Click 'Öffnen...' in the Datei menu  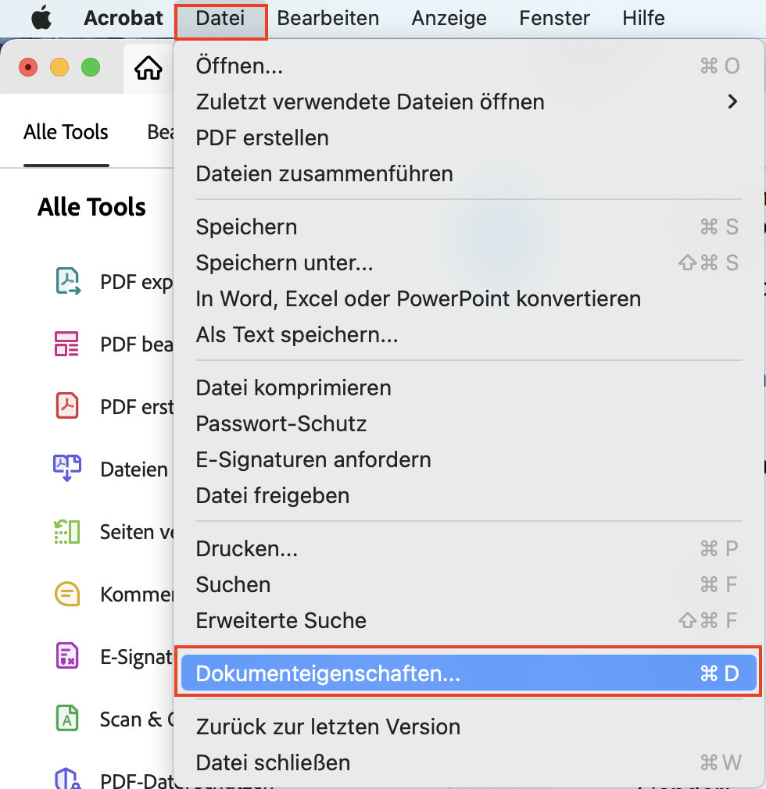coord(239,66)
